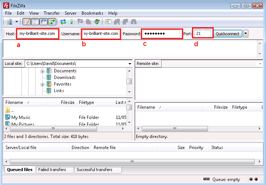Open the View menu
Screen dimensions: 266x185
pos(34,13)
